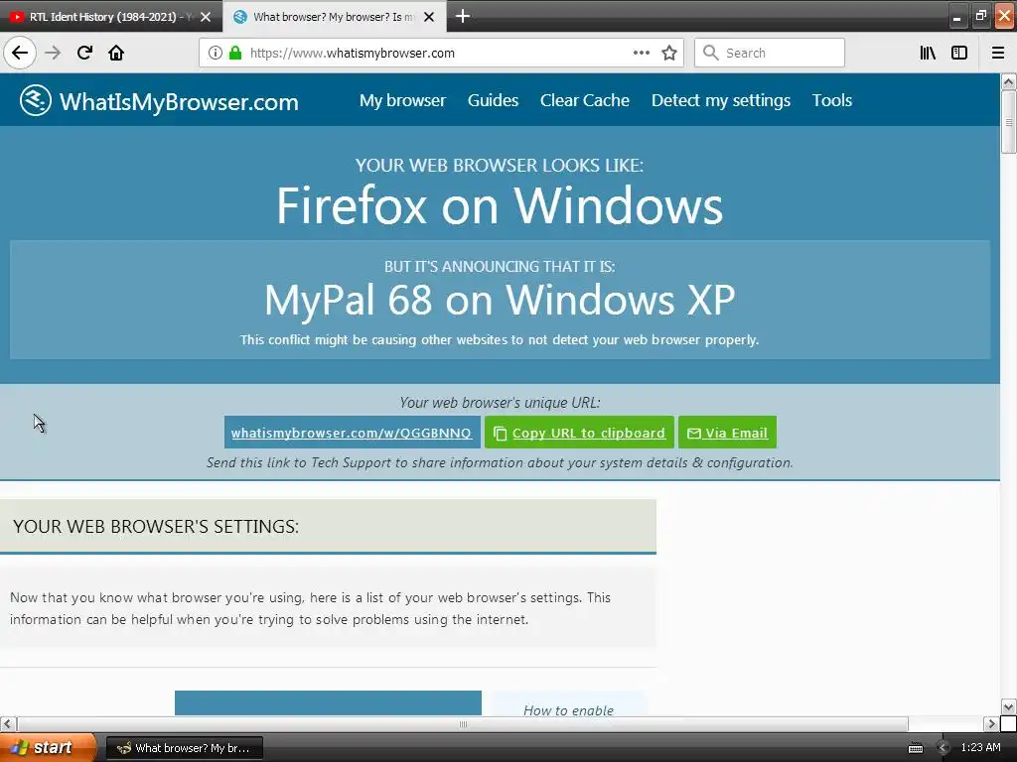The height and width of the screenshot is (762, 1017).
Task: Click the keyboard icon in system tray
Action: pyautogui.click(x=915, y=748)
